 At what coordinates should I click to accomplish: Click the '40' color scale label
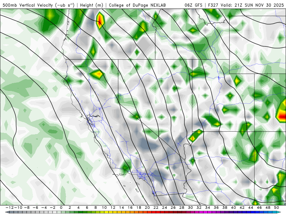(233, 208)
